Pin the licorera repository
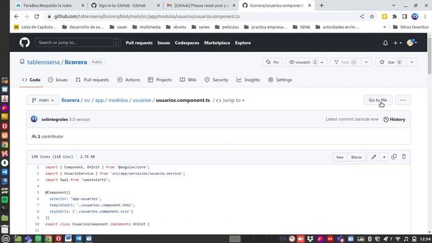The height and width of the screenshot is (243, 432). 272,62
